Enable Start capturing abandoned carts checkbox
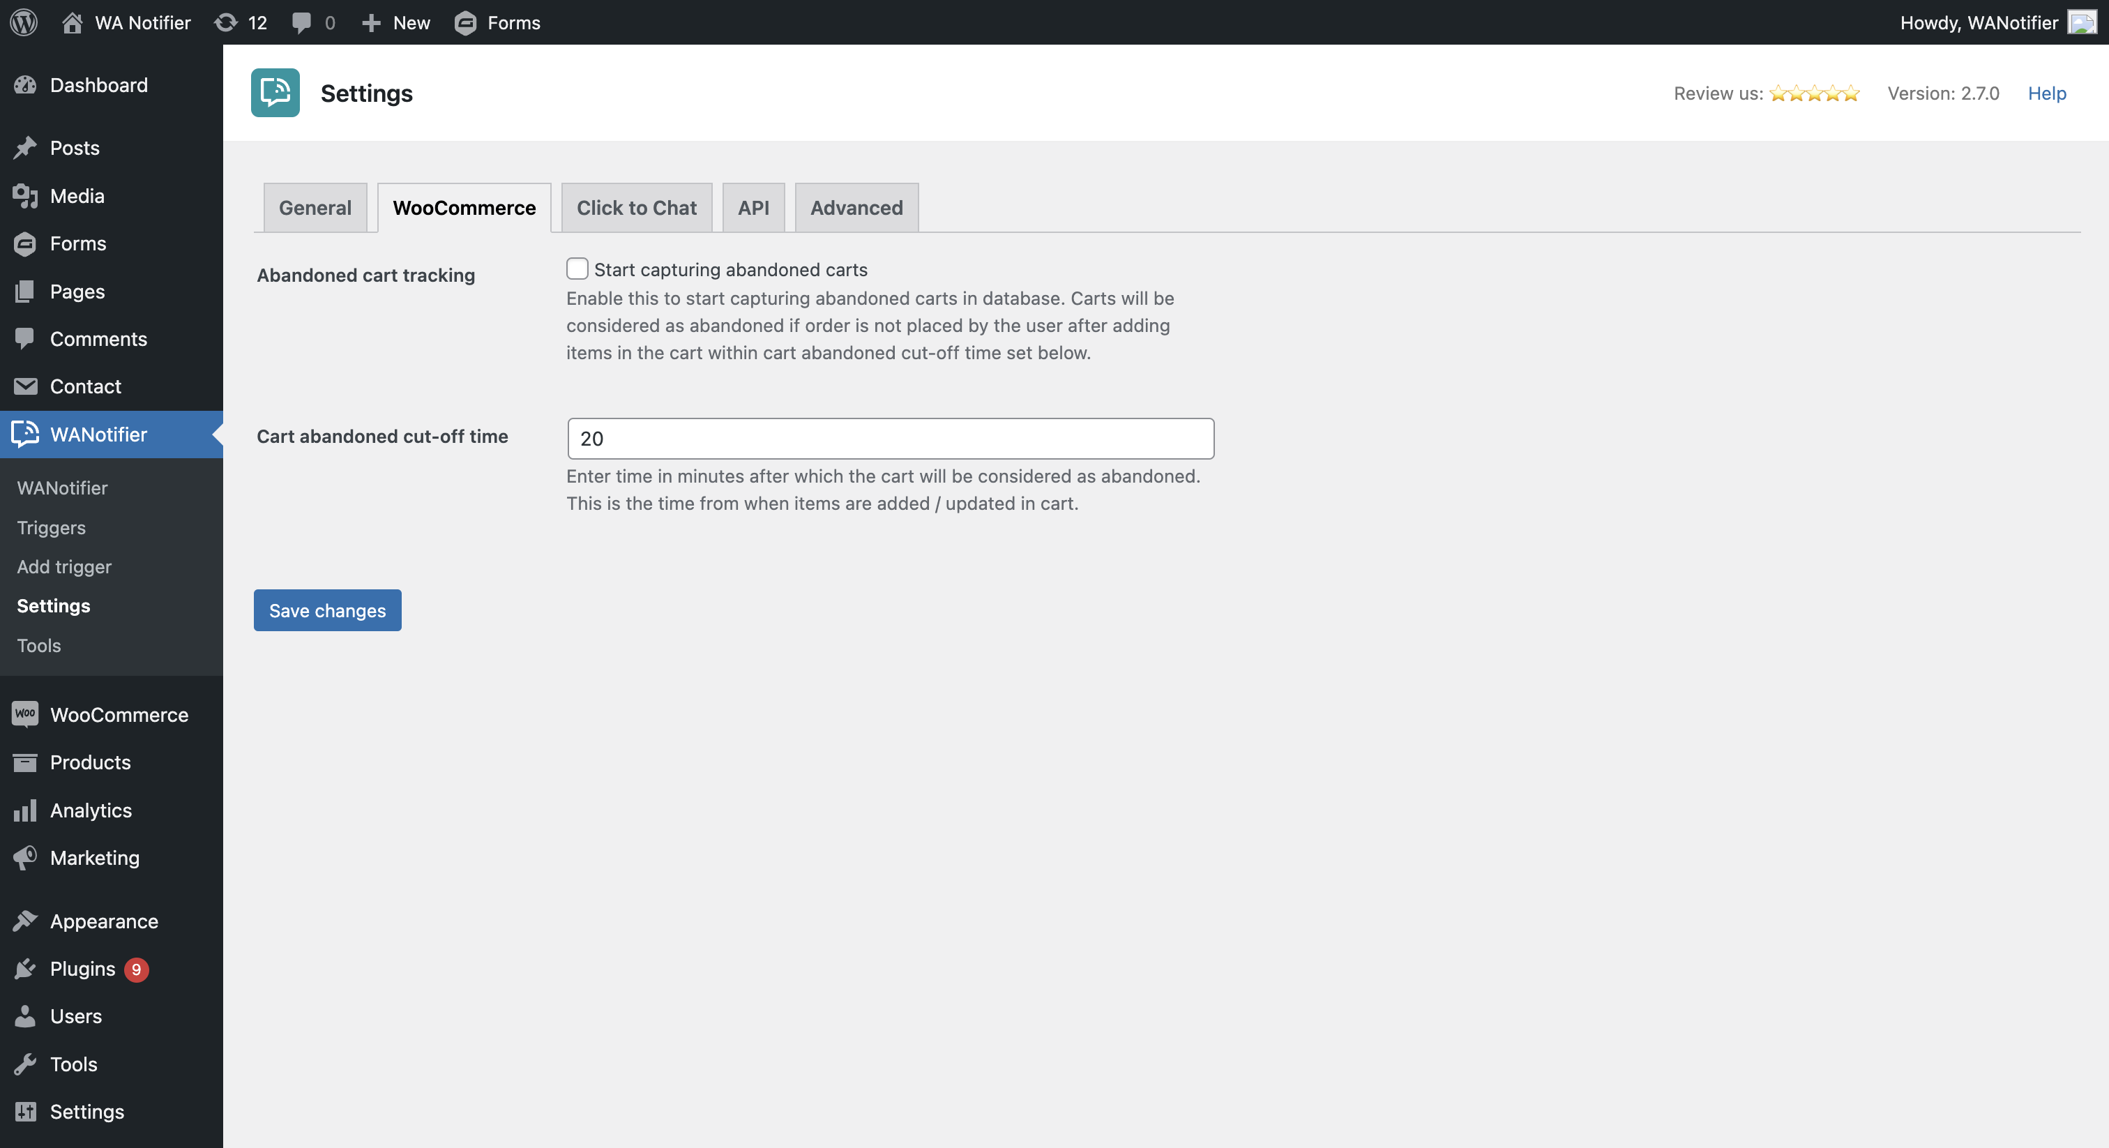Viewport: 2109px width, 1148px height. tap(577, 269)
